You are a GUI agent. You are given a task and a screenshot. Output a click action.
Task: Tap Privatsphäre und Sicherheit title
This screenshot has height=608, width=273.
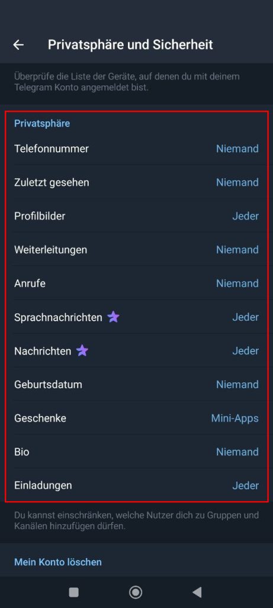[x=130, y=45]
